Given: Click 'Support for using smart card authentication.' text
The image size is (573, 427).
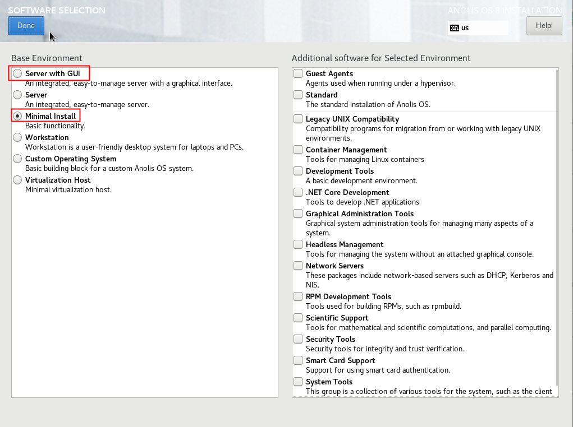Looking at the screenshot, I should tap(378, 370).
